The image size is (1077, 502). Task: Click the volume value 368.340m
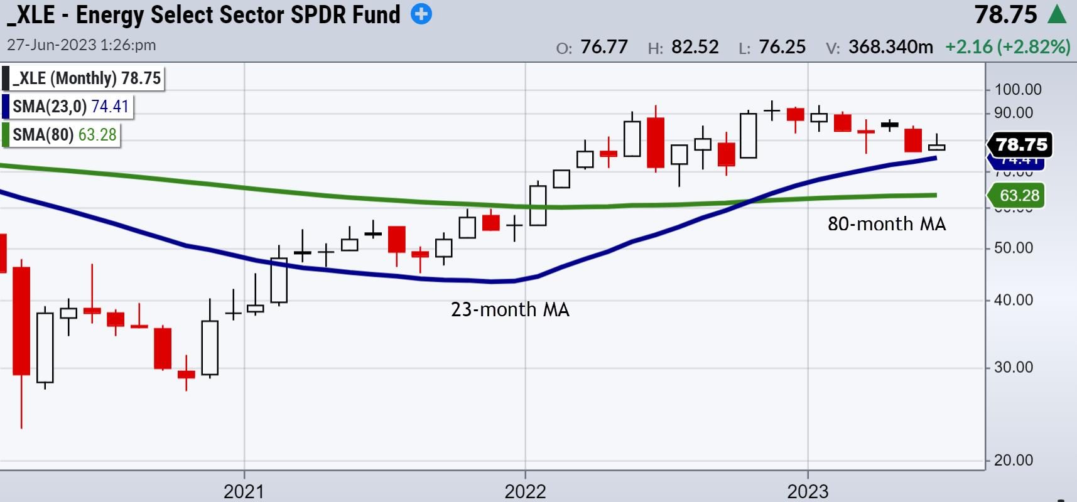(890, 47)
